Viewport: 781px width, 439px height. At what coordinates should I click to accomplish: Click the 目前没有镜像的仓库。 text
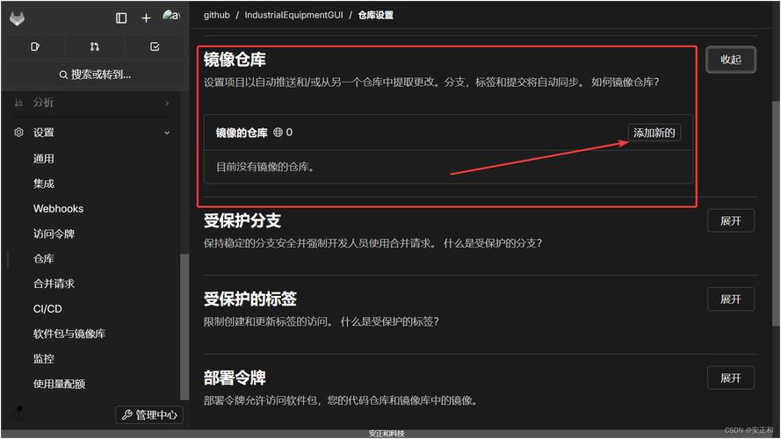click(265, 167)
